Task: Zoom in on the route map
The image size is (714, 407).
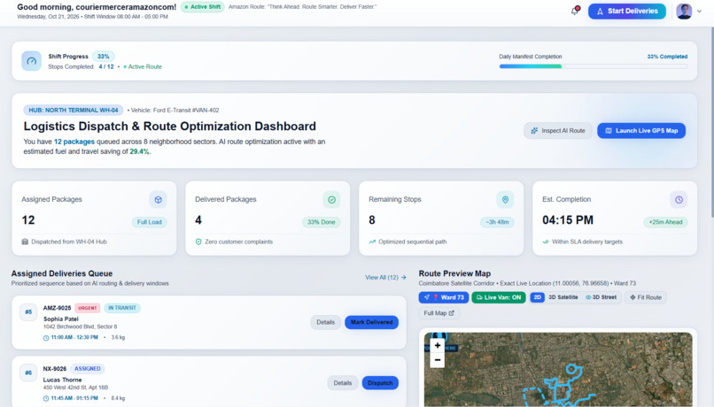Action: click(x=437, y=346)
